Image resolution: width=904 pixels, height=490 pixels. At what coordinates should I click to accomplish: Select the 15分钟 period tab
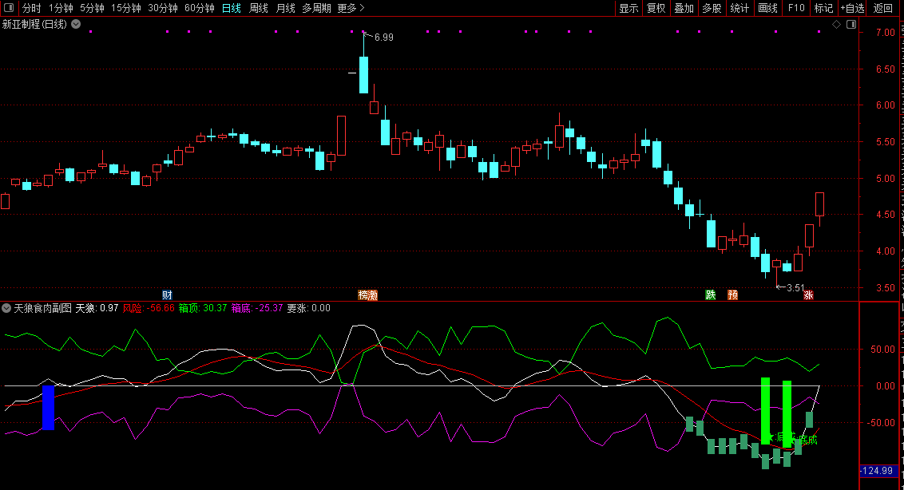125,8
